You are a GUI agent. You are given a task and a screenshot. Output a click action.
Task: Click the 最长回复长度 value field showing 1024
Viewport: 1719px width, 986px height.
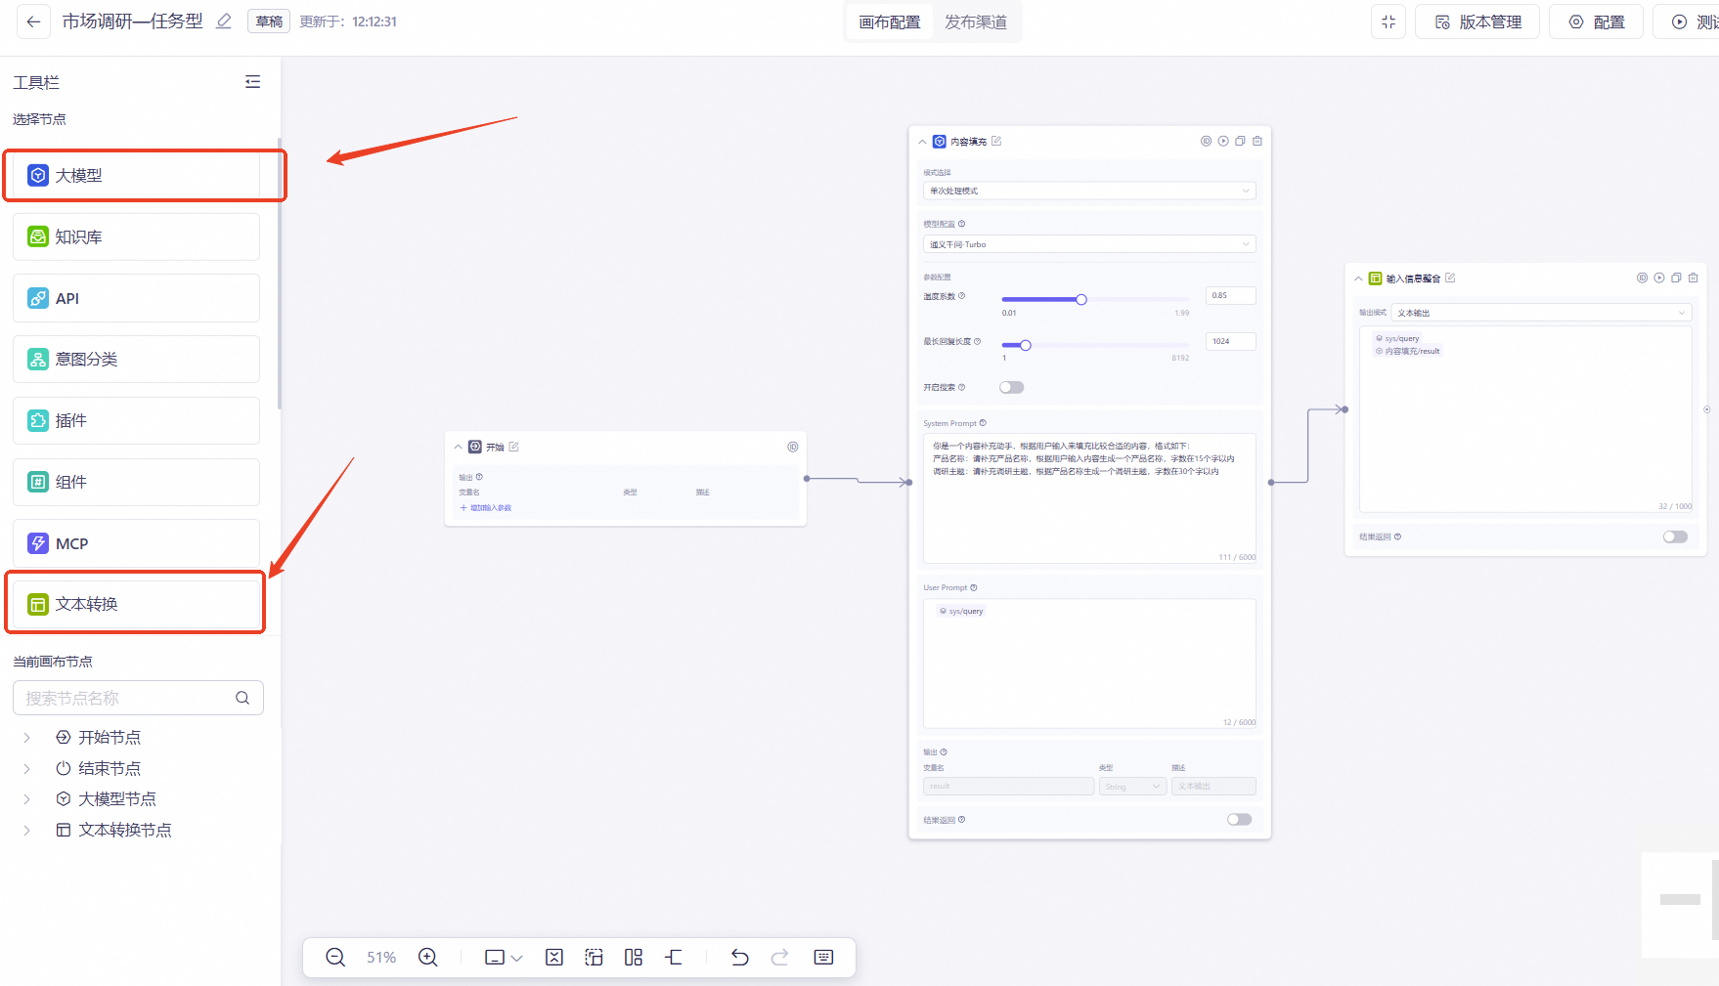click(x=1231, y=341)
